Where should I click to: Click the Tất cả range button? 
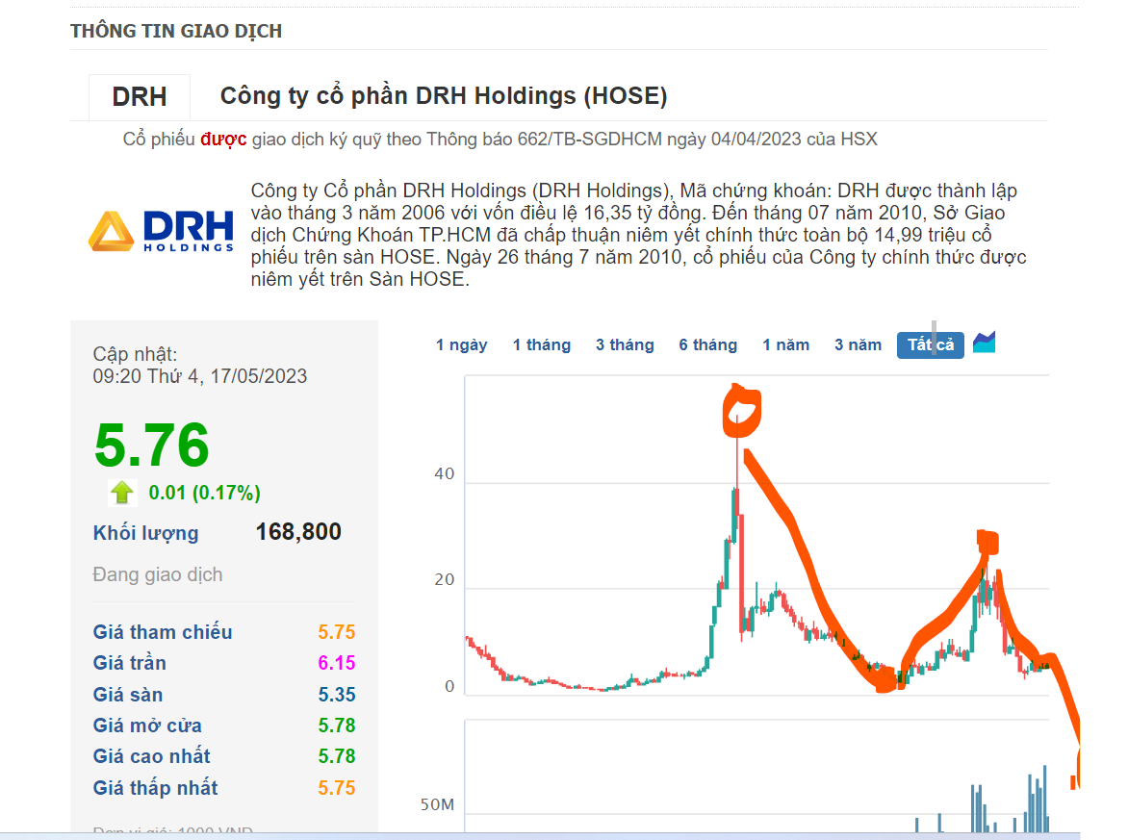point(930,345)
